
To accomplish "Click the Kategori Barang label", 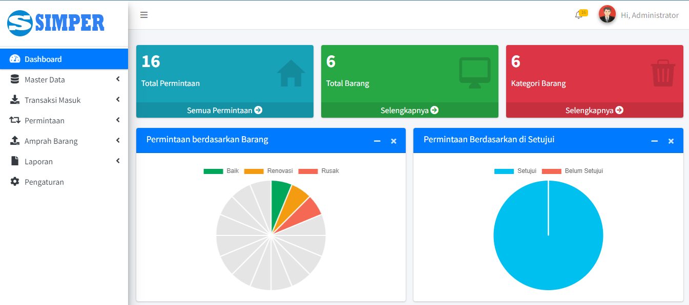I will pos(538,83).
